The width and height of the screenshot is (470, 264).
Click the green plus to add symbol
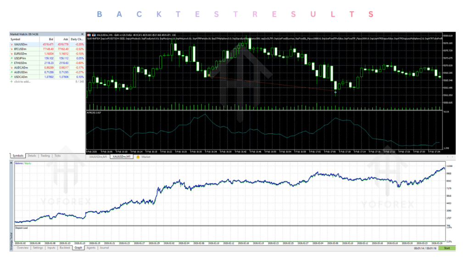11,82
